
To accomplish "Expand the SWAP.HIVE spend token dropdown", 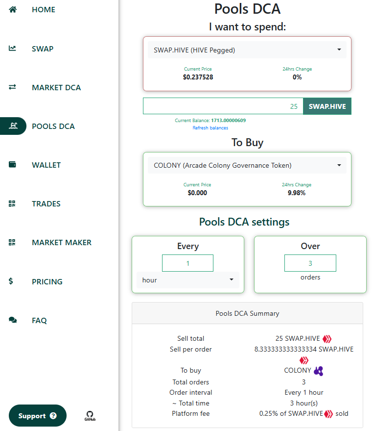I will [247, 50].
